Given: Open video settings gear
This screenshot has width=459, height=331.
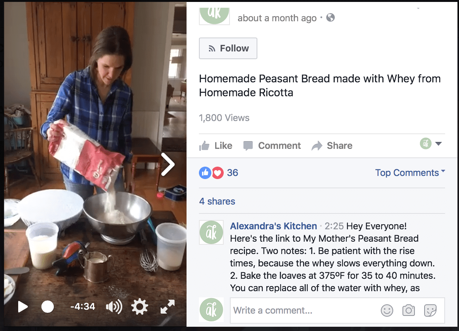Looking at the screenshot, I should [140, 307].
